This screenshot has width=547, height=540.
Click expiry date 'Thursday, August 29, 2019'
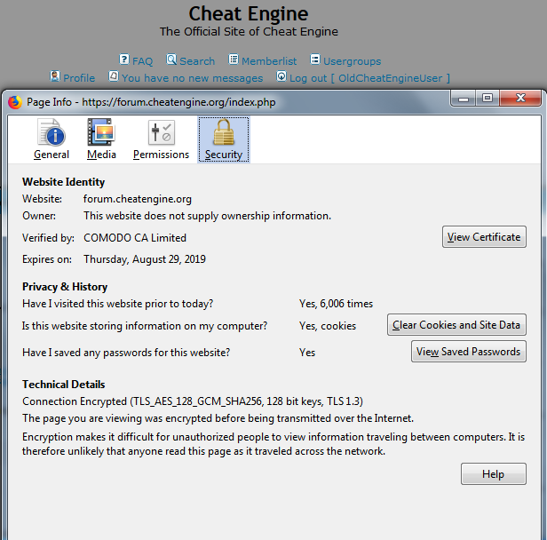click(x=145, y=259)
